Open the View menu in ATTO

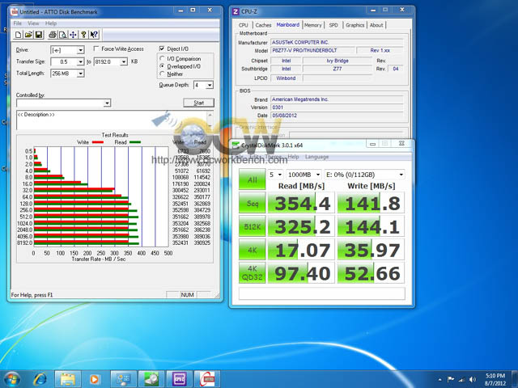pos(33,23)
